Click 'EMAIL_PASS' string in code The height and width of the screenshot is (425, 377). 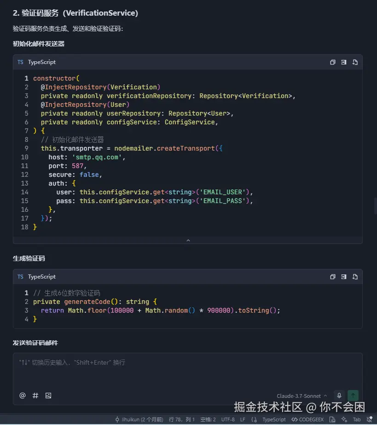(222, 201)
